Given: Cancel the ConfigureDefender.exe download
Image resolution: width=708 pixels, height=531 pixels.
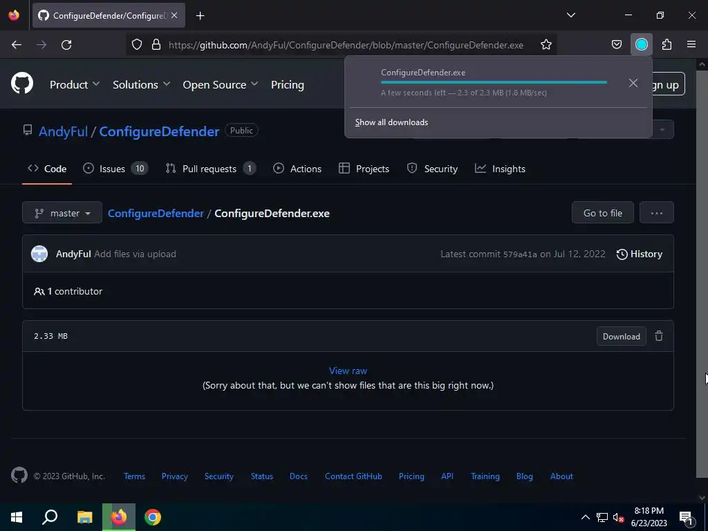Looking at the screenshot, I should [x=633, y=83].
